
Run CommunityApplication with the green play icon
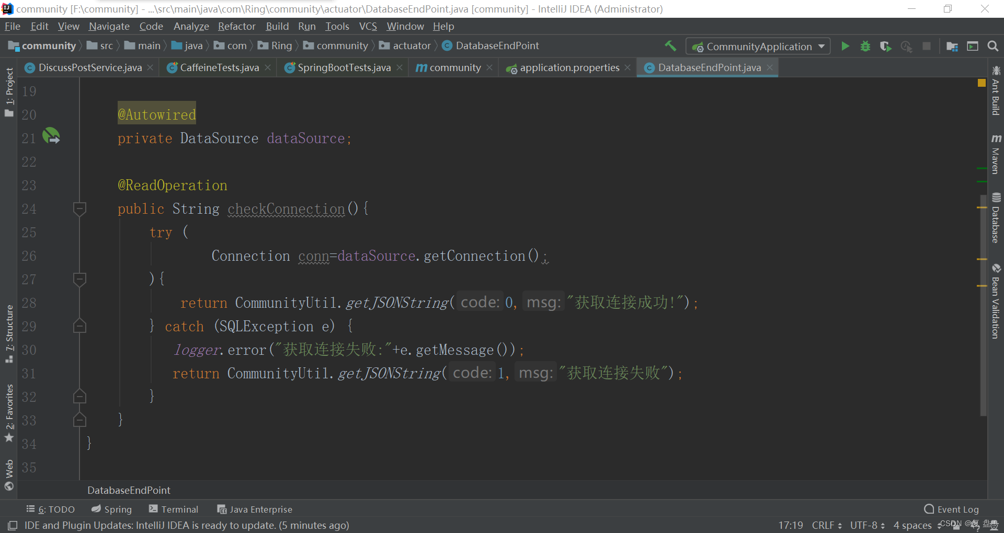[845, 46]
